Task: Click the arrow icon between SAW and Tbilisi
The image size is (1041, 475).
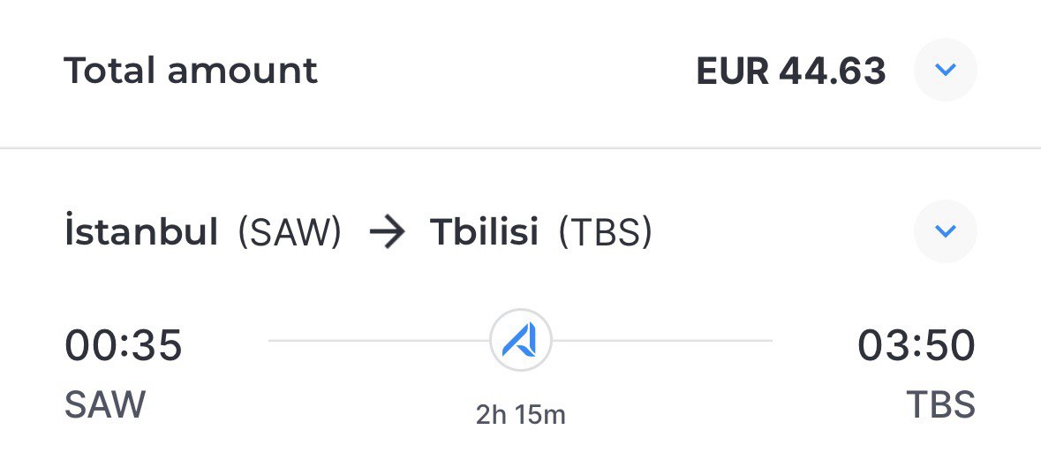Action: coord(387,232)
